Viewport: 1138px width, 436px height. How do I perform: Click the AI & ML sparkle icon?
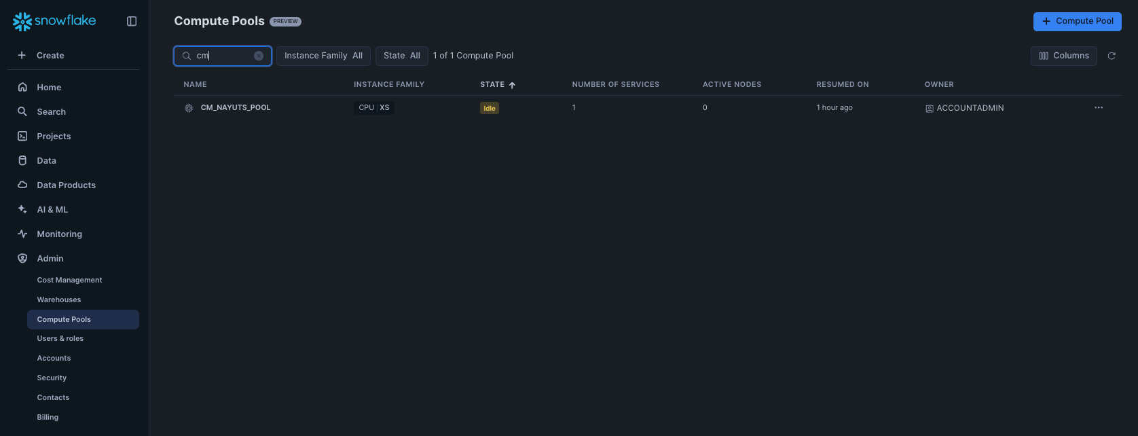(x=22, y=209)
